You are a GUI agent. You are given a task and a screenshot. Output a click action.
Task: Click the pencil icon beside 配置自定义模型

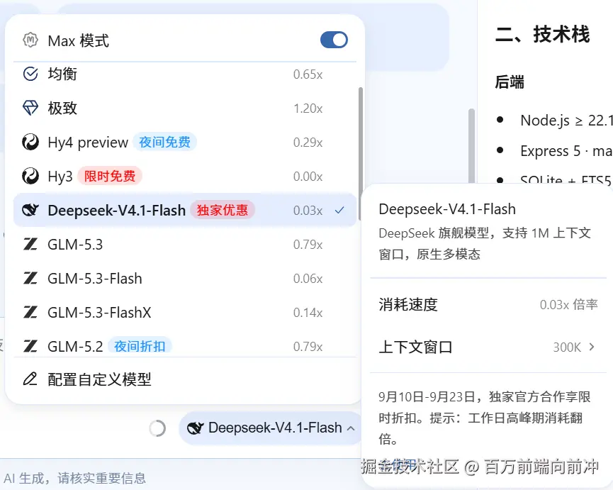click(x=30, y=379)
